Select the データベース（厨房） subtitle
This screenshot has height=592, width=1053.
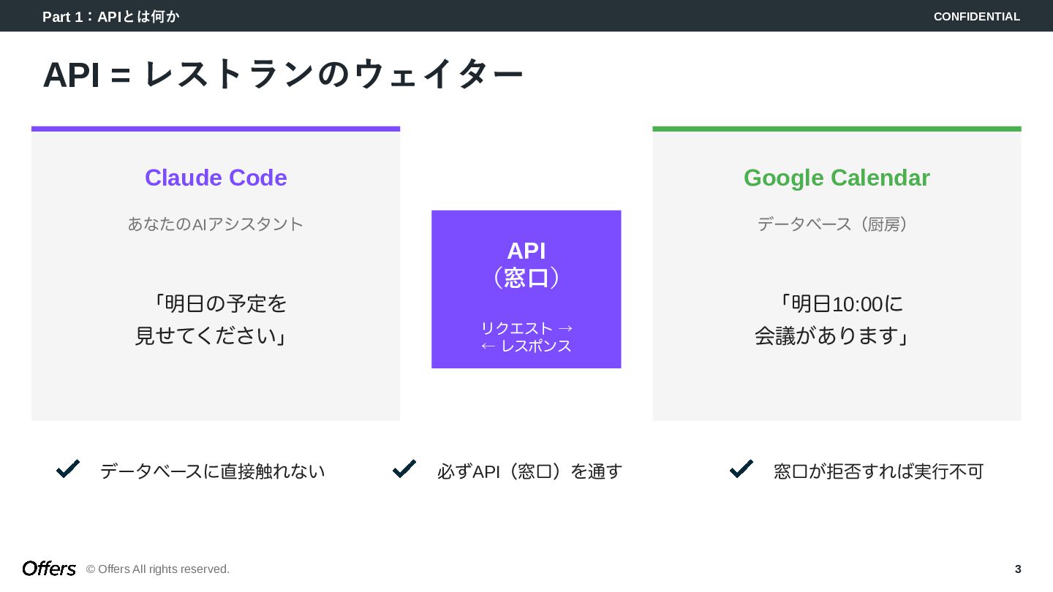pyautogui.click(x=837, y=224)
